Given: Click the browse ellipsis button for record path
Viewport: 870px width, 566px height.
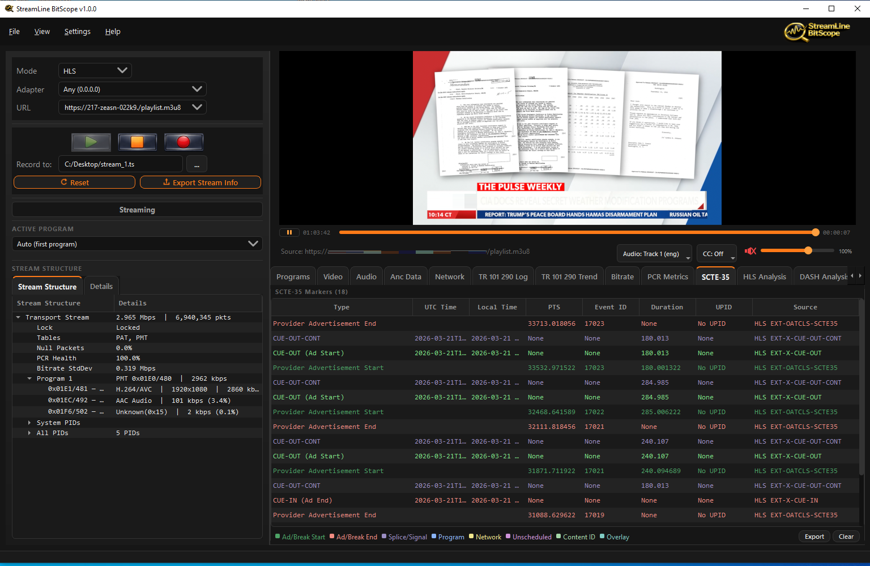Looking at the screenshot, I should pos(197,164).
